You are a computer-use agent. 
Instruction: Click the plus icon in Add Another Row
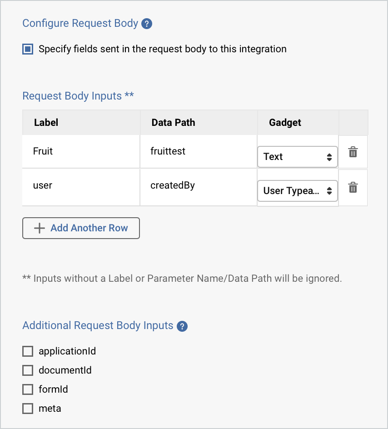pyautogui.click(x=40, y=228)
